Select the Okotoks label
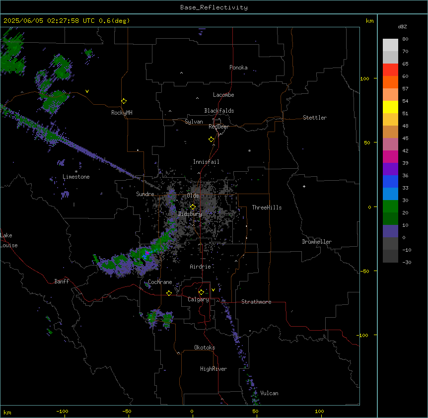The image size is (428, 418). (205, 348)
